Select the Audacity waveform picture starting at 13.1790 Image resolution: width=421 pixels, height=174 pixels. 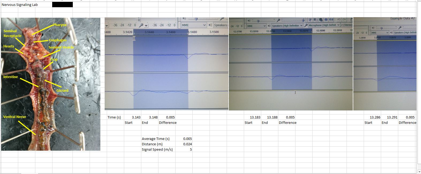coord(291,64)
